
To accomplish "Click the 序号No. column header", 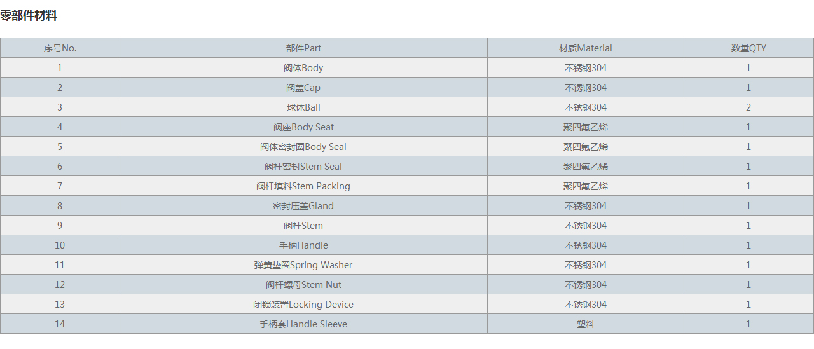I will 60,48.
